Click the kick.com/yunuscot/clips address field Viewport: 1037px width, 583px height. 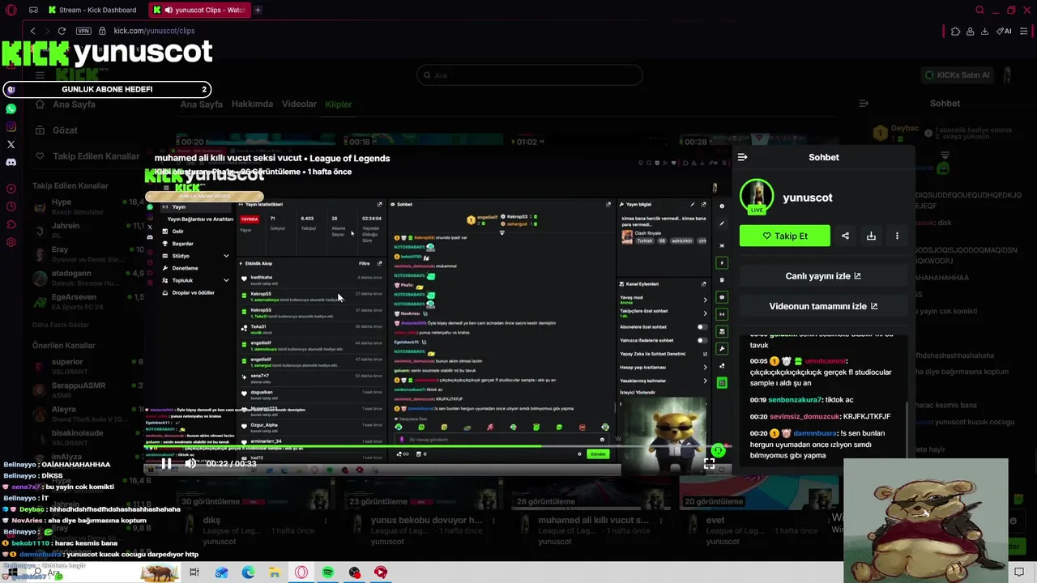[154, 31]
